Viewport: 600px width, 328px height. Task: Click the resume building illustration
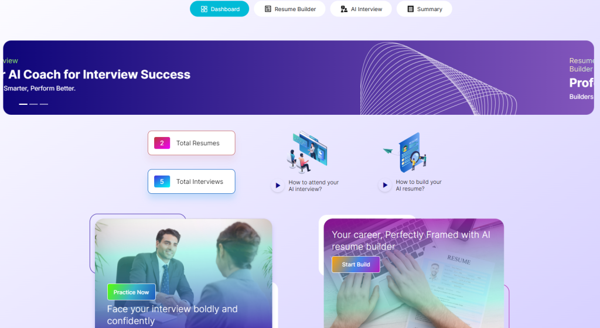tap(405, 152)
